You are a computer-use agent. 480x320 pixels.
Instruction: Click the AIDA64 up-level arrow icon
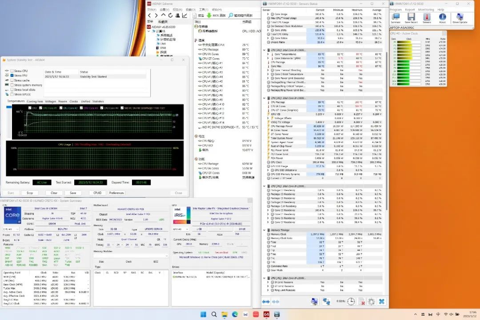pos(163,15)
